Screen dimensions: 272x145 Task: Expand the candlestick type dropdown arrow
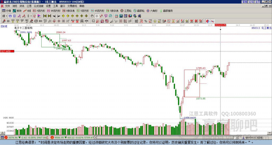tap(31, 16)
